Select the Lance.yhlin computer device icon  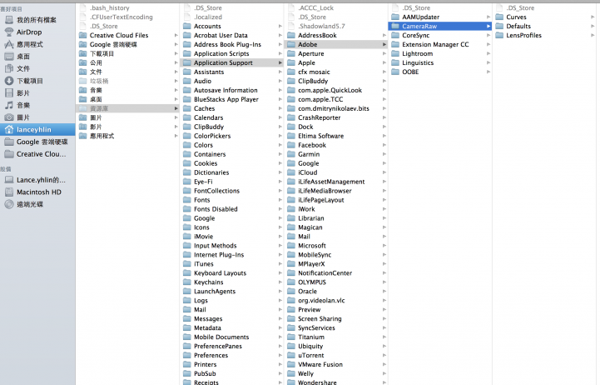pyautogui.click(x=9, y=180)
